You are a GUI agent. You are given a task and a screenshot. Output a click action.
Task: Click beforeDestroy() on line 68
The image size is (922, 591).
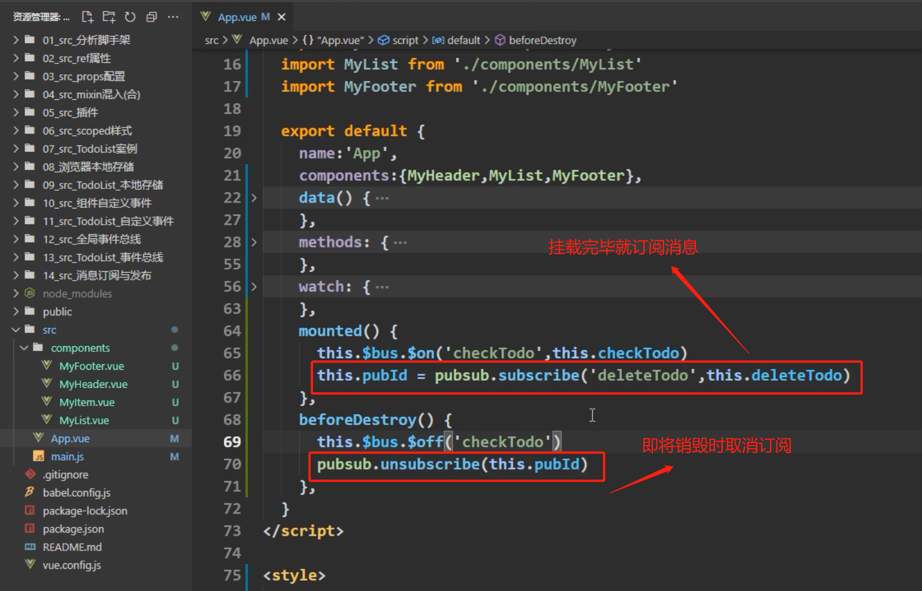point(366,420)
